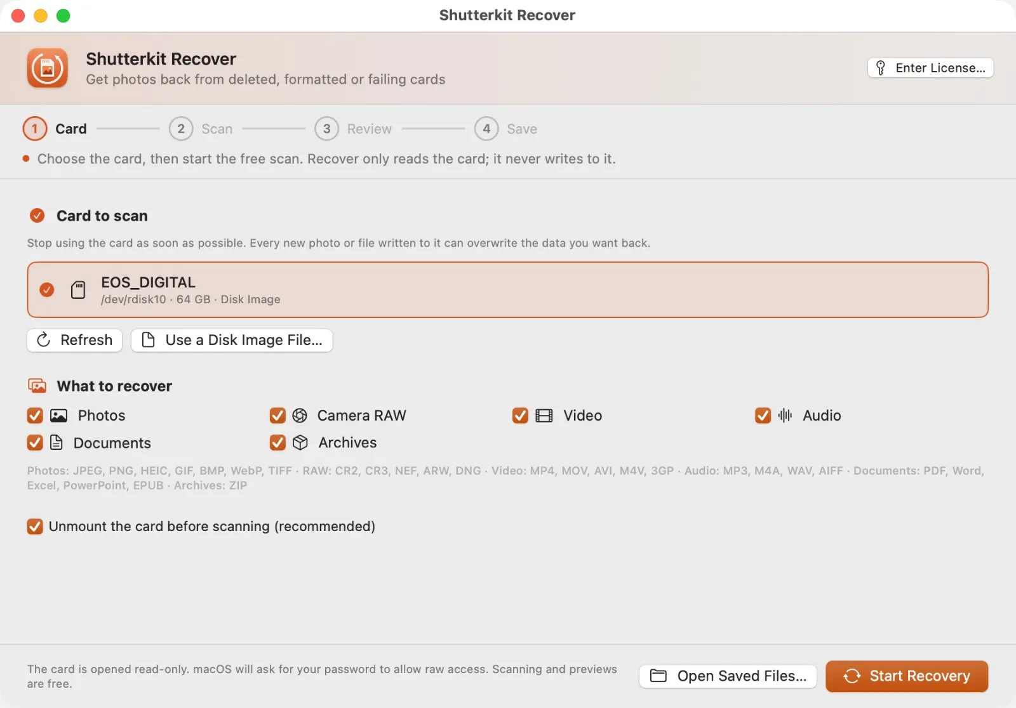Click the /dev/rdisk10 · 64 GB · Disk Image text
This screenshot has height=708, width=1016.
coord(190,299)
